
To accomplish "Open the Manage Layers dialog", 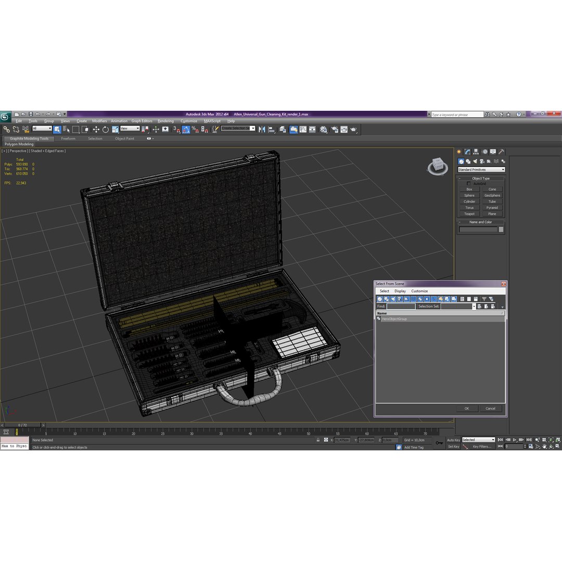I will 283,130.
